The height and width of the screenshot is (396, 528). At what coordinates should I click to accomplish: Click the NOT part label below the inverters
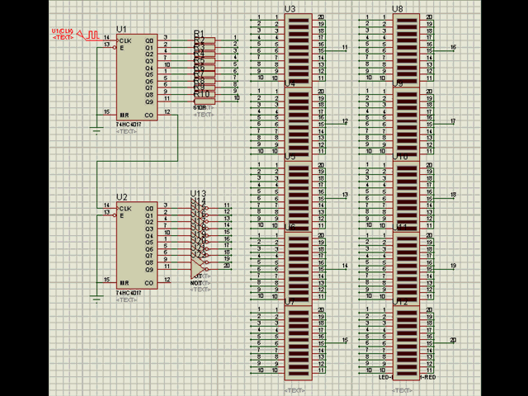(x=196, y=283)
